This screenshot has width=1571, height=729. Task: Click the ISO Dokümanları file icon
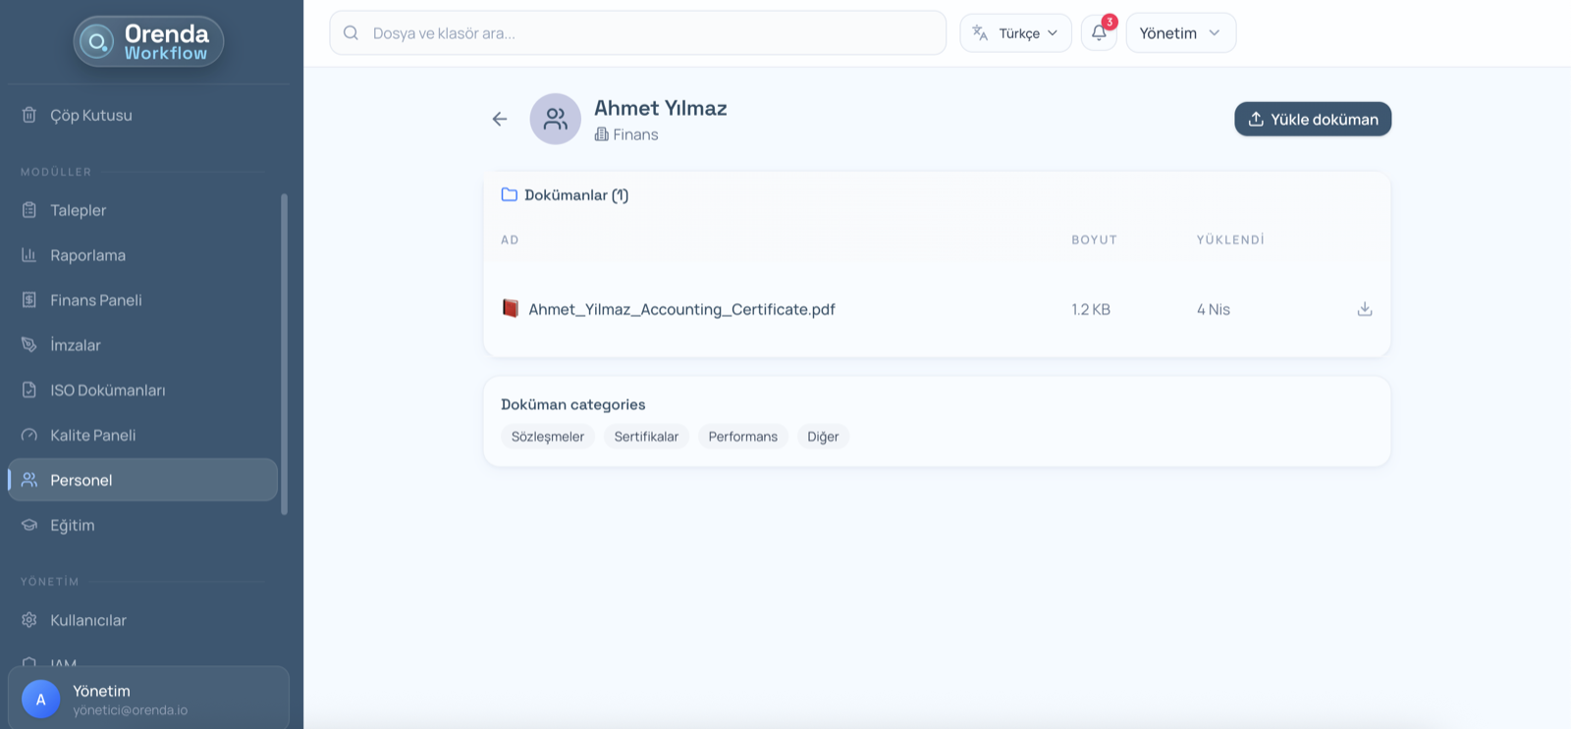point(29,390)
